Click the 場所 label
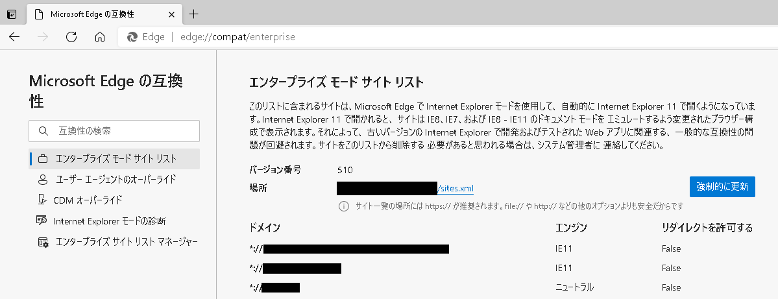 [258, 189]
